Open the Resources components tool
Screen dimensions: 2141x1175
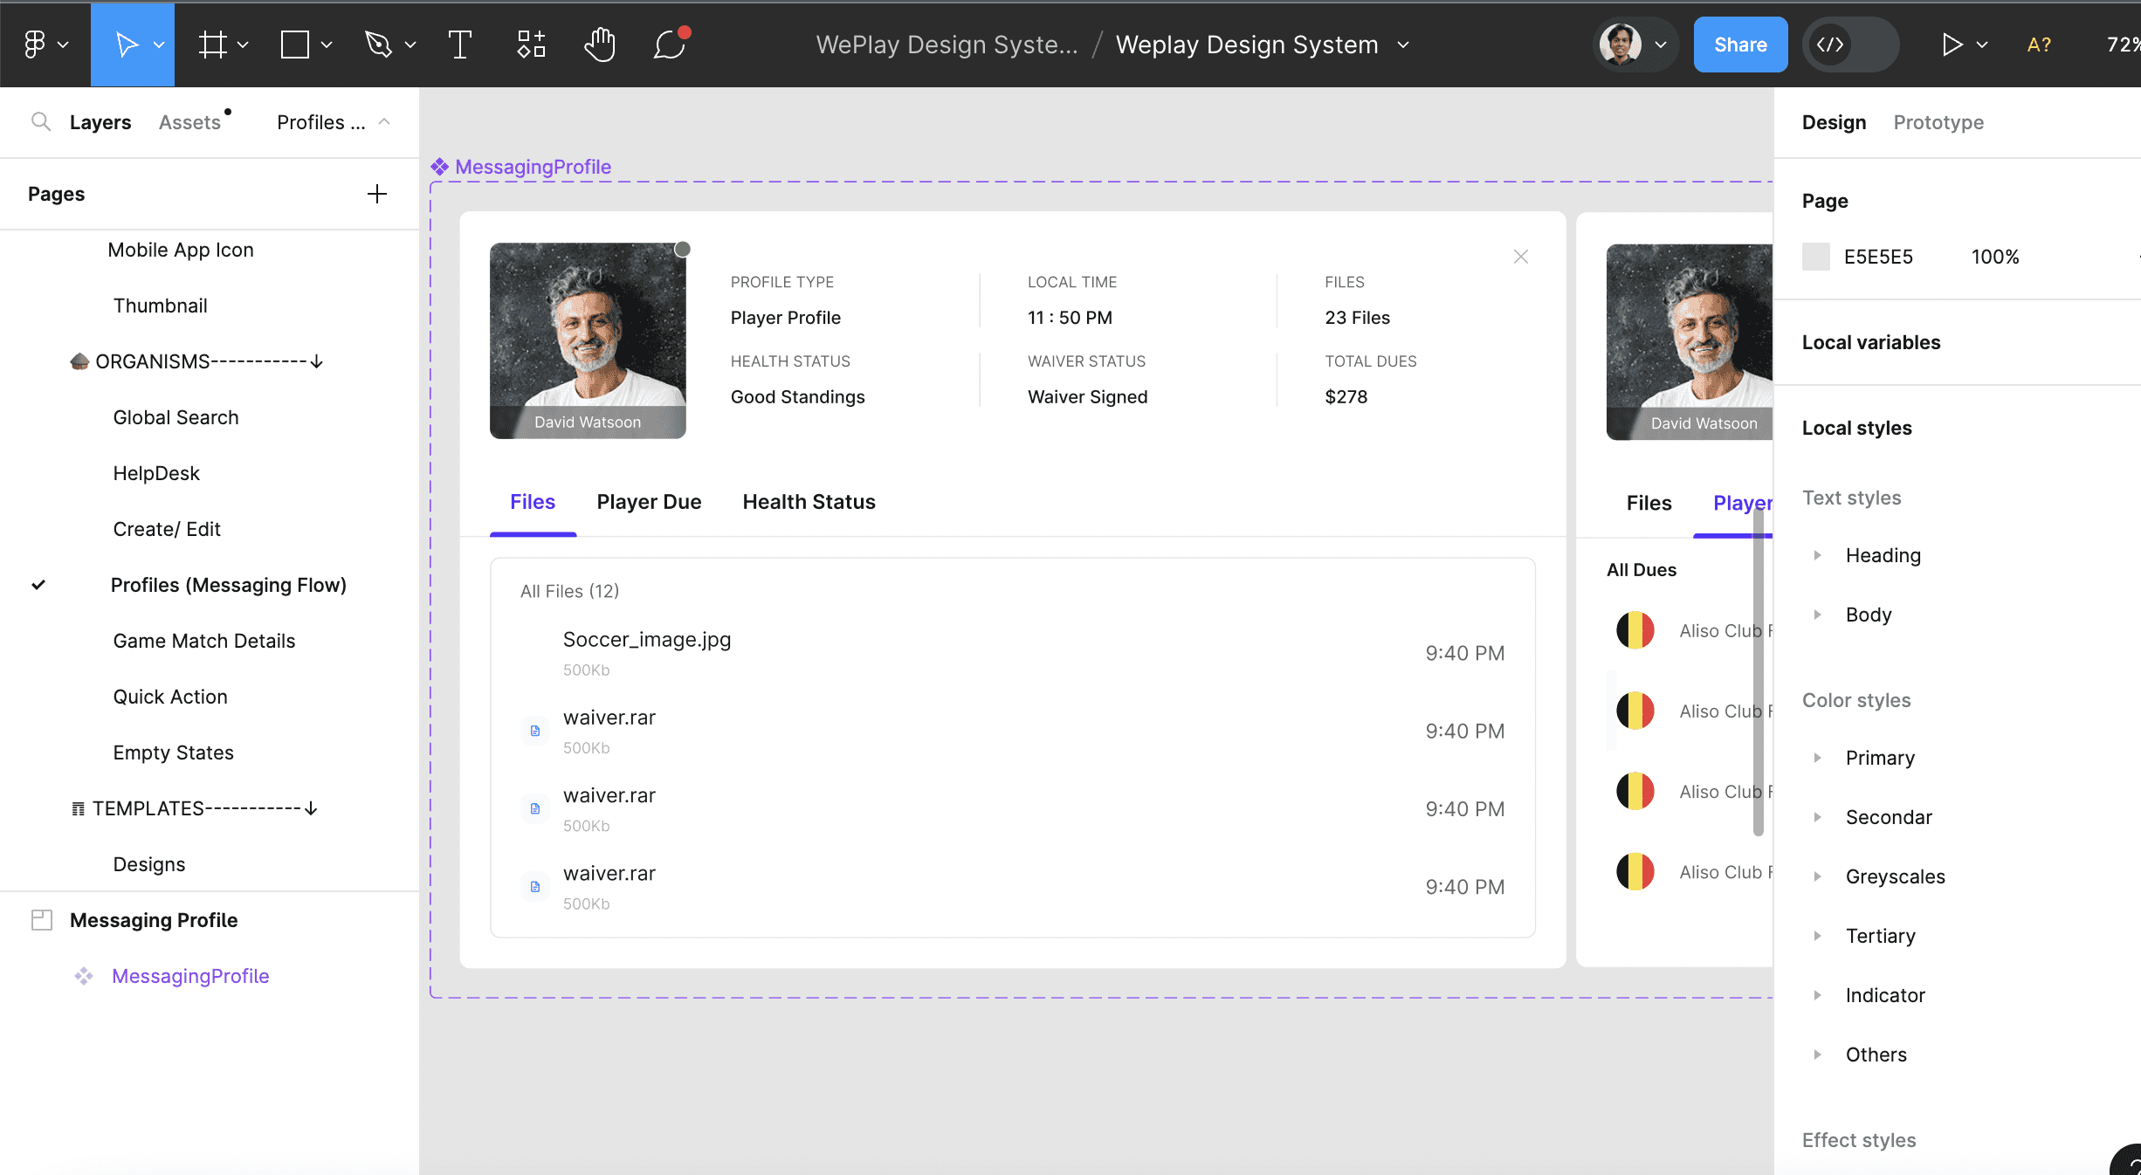(531, 45)
